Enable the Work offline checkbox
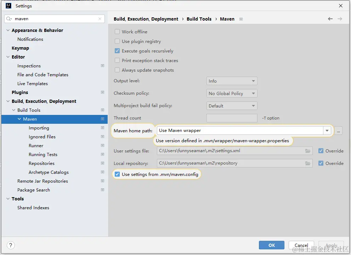Image resolution: width=351 pixels, height=255 pixels. tap(117, 32)
